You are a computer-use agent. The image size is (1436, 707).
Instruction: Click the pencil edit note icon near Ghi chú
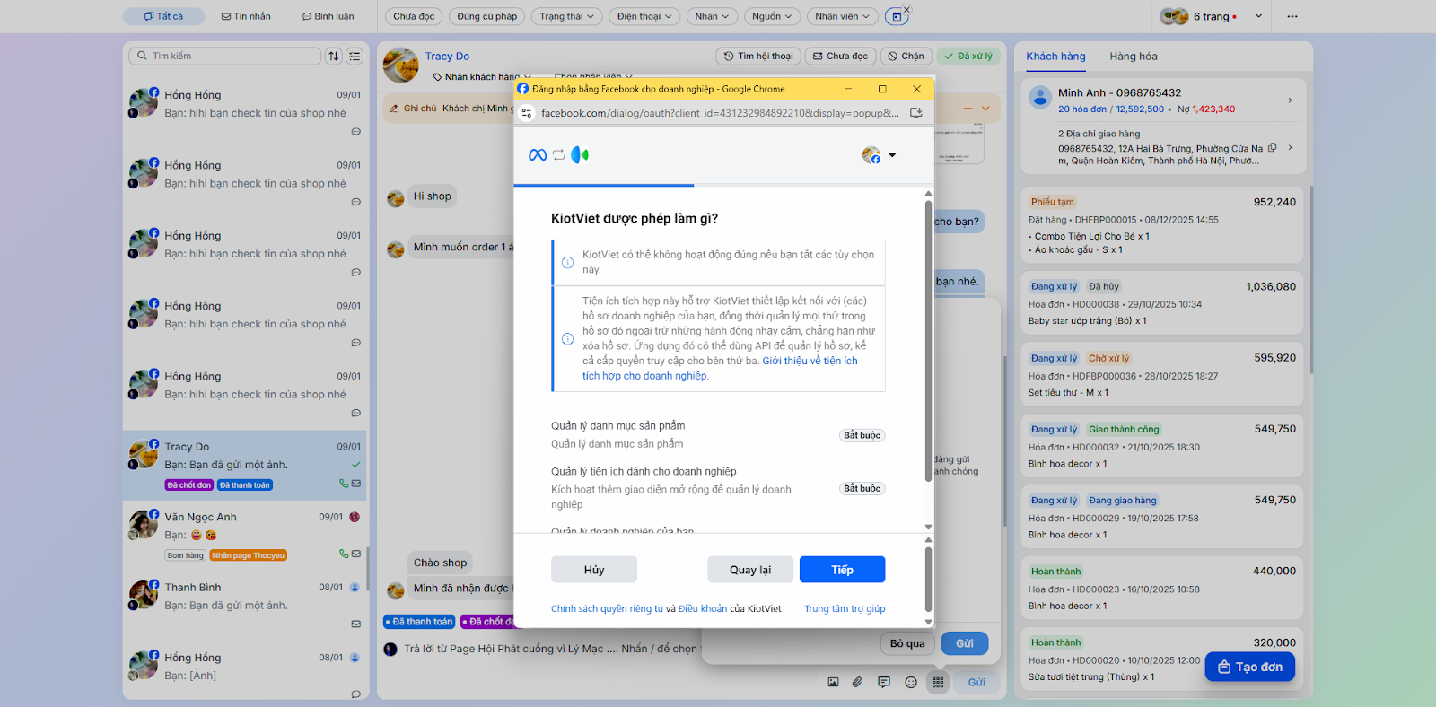coord(393,109)
